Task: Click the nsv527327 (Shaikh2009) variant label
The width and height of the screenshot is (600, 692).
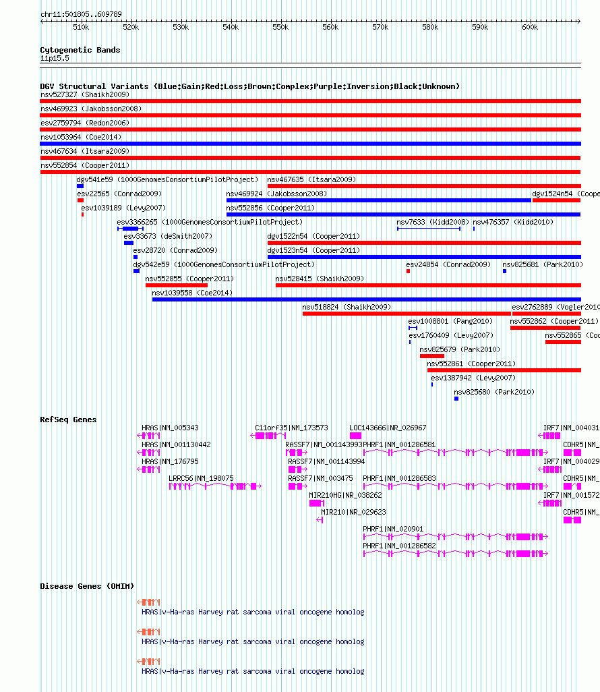Action: coord(85,94)
